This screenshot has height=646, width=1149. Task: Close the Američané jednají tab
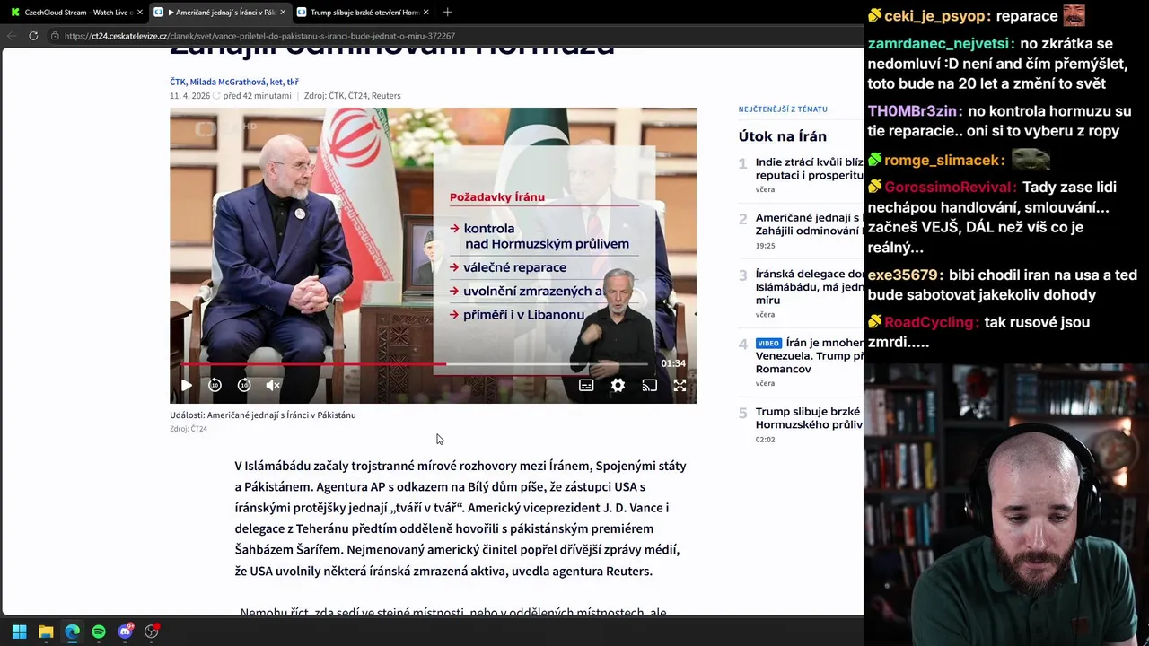point(283,12)
